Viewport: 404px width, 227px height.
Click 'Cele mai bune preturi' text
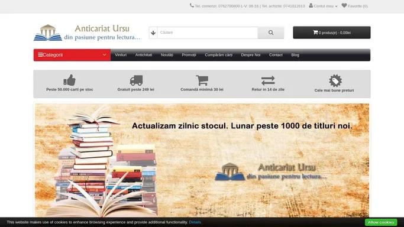pos(334,90)
